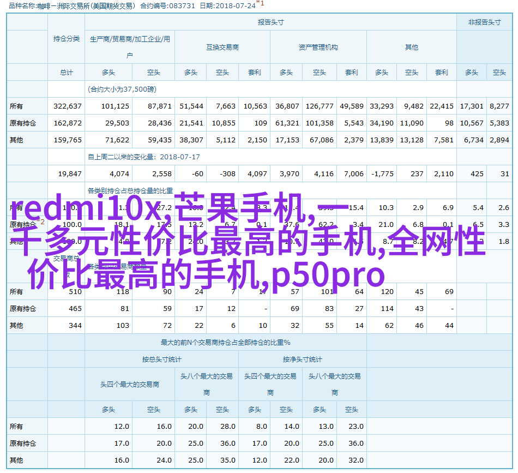
Task: Select the trader count 344
Action: [75, 325]
